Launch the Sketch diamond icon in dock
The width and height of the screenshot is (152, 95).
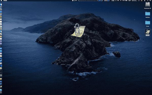(x=1, y=79)
